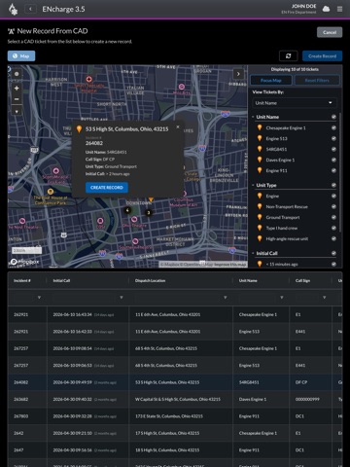350x467 pixels.
Task: Click the Reset Filters button
Action: tap(317, 80)
